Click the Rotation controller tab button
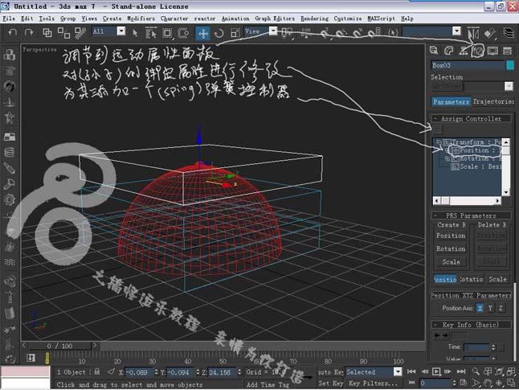Screen dimensions: 519x390 click(472, 279)
